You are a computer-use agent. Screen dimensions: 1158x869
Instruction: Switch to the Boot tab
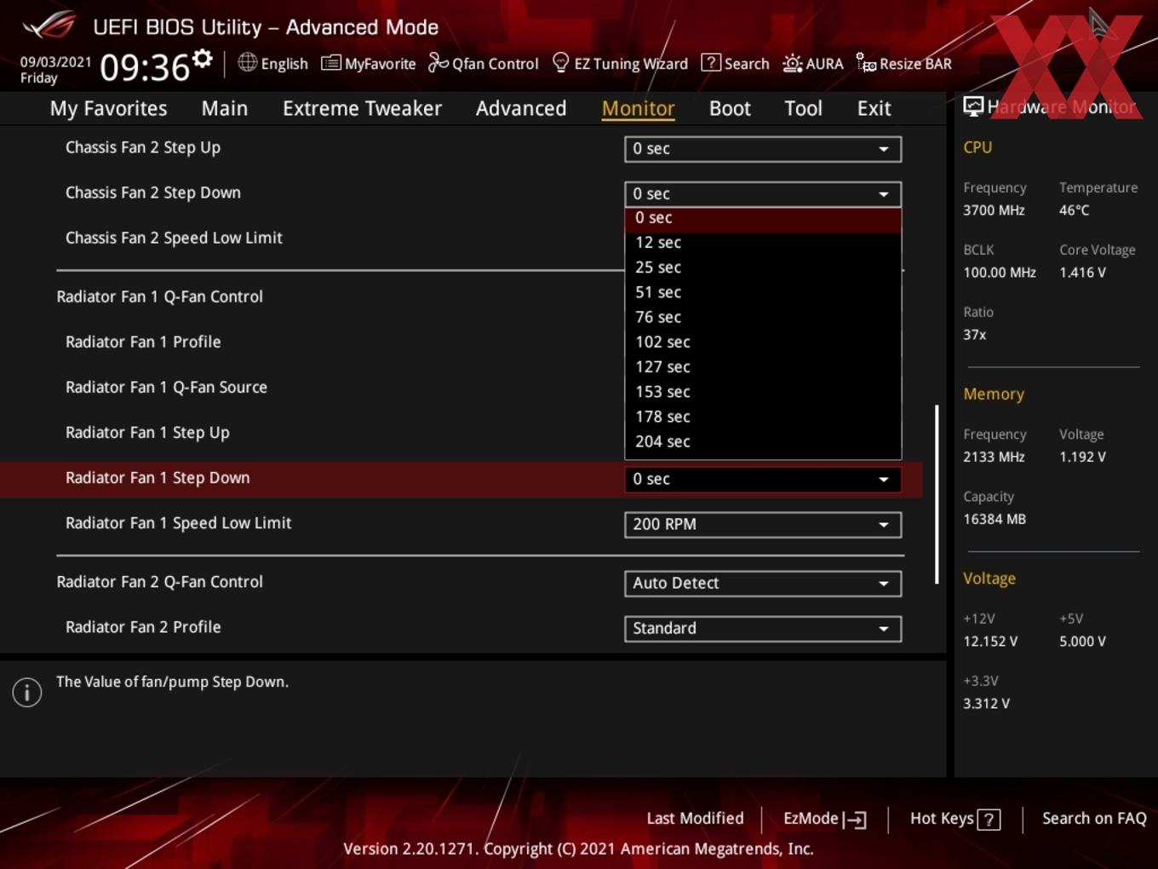[x=730, y=108]
